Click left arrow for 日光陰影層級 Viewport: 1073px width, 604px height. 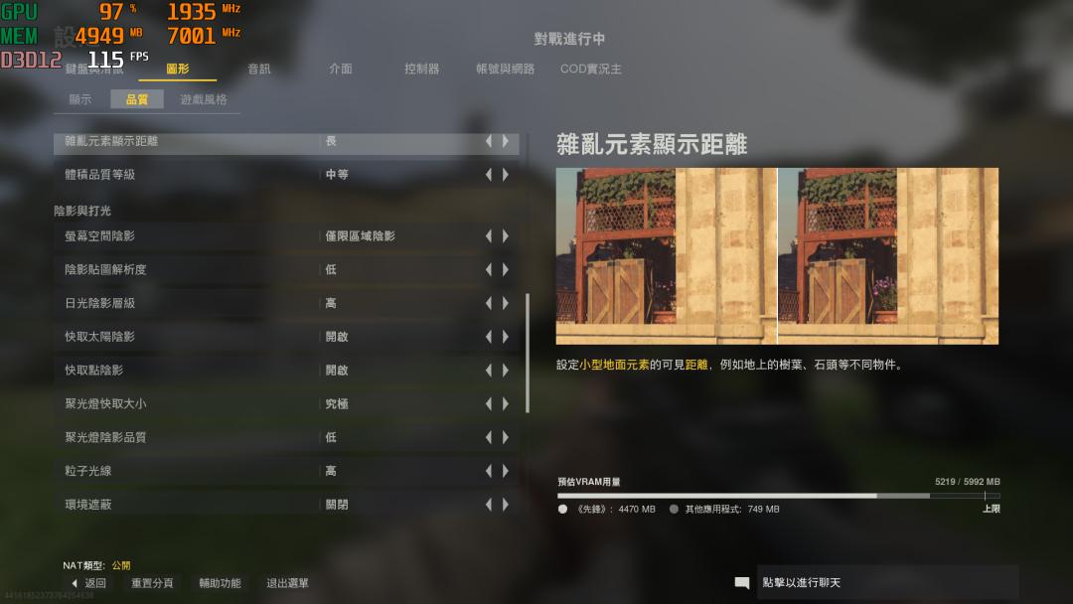pyautogui.click(x=489, y=303)
